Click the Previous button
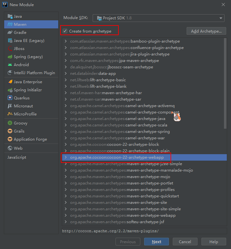The width and height of the screenshot is (231, 249). click(128, 242)
